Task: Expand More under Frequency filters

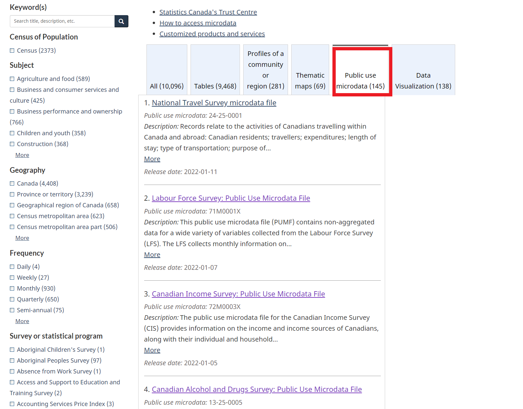Action: point(22,321)
